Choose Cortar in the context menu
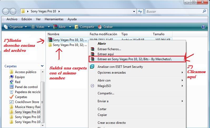The width and height of the screenshot is (210, 128). [x=102, y=109]
